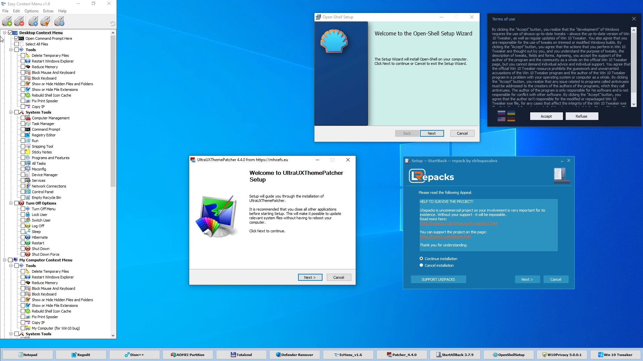Select the German flag language icon

tap(511, 119)
